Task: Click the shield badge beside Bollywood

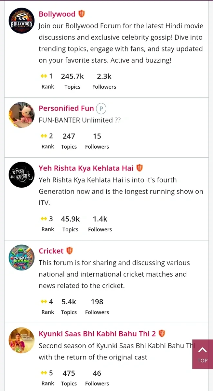Action: 82,14
